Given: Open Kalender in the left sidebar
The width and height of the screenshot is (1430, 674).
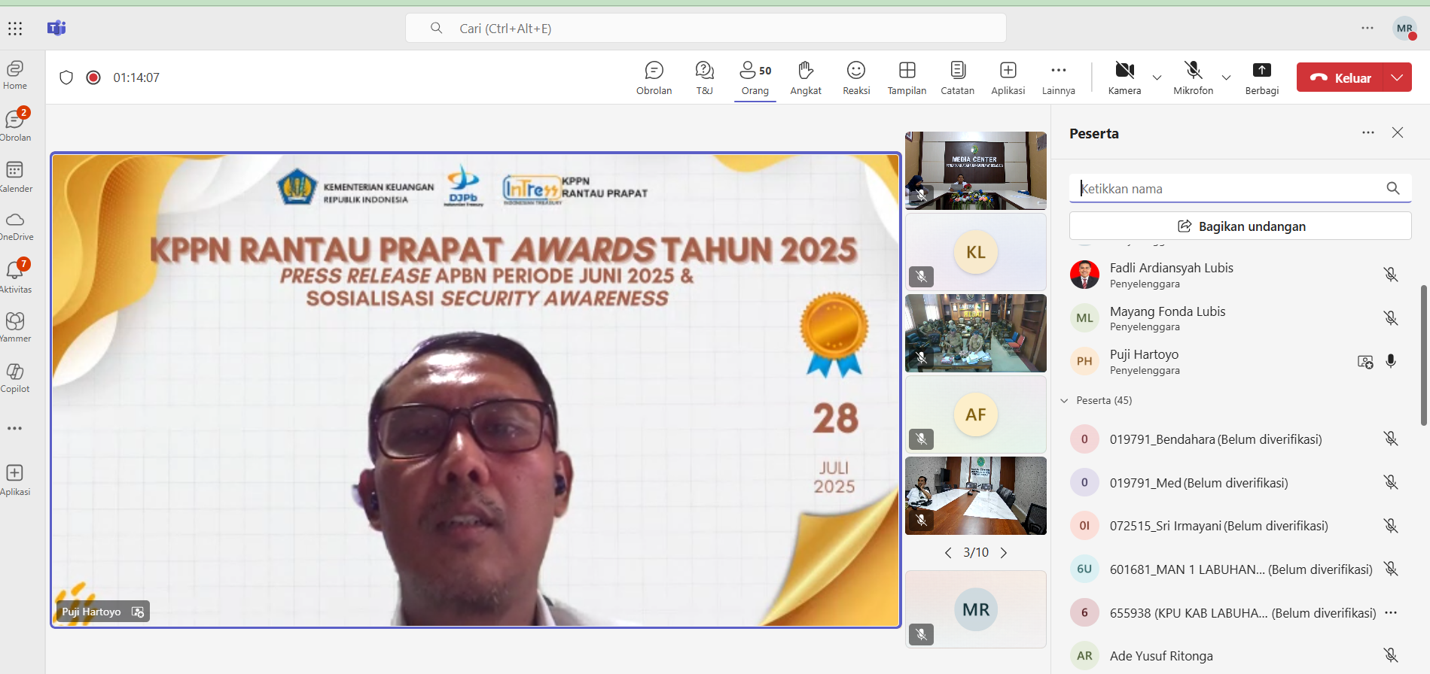Looking at the screenshot, I should coord(15,177).
